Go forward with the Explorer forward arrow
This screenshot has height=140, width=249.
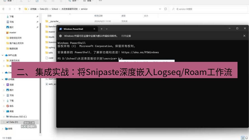(10, 9)
